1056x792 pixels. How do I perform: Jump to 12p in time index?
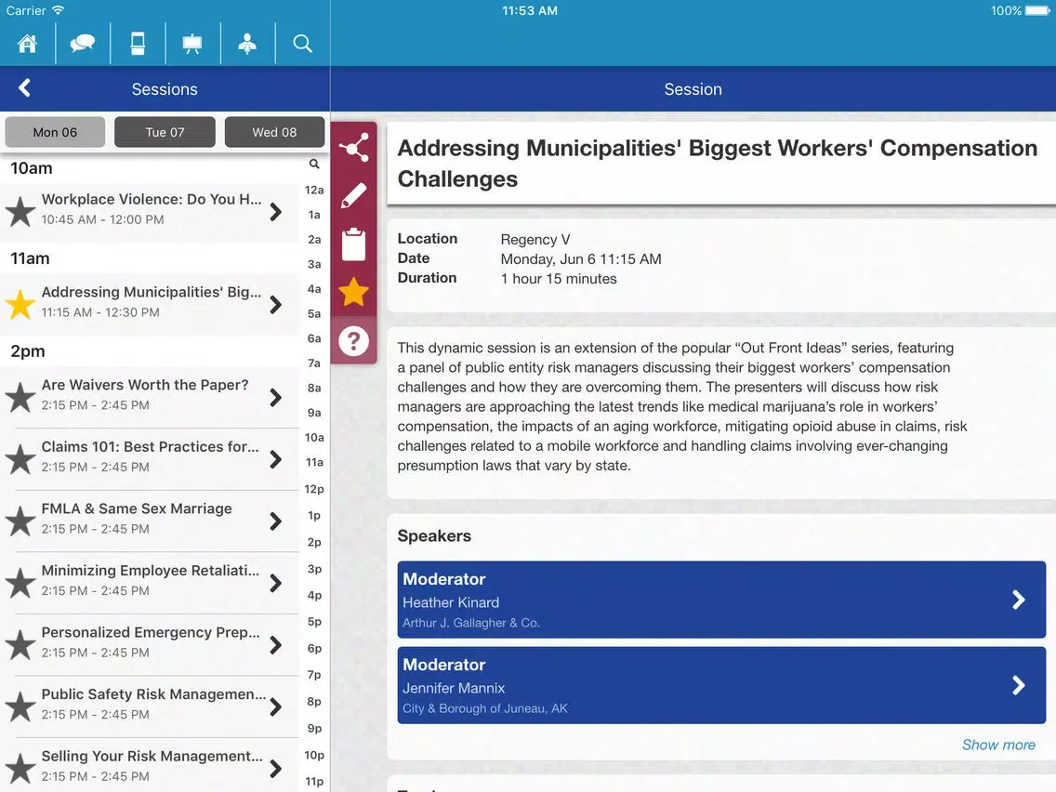pyautogui.click(x=314, y=489)
